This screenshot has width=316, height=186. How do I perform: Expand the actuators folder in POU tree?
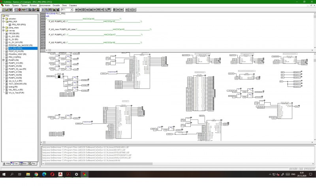(x=4, y=19)
